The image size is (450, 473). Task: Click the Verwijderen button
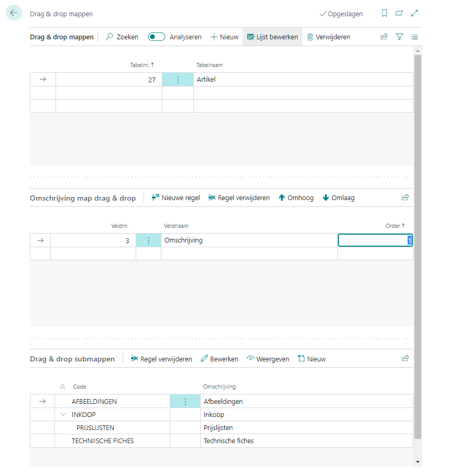click(328, 37)
